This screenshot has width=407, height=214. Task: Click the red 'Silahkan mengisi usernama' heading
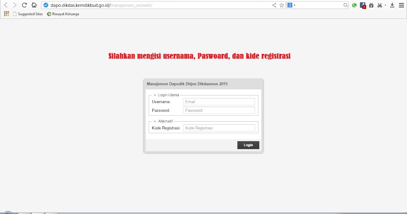tap(199, 56)
